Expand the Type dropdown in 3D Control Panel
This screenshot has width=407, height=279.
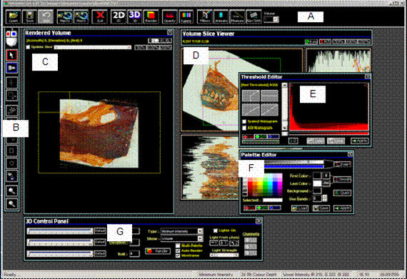pyautogui.click(x=200, y=231)
